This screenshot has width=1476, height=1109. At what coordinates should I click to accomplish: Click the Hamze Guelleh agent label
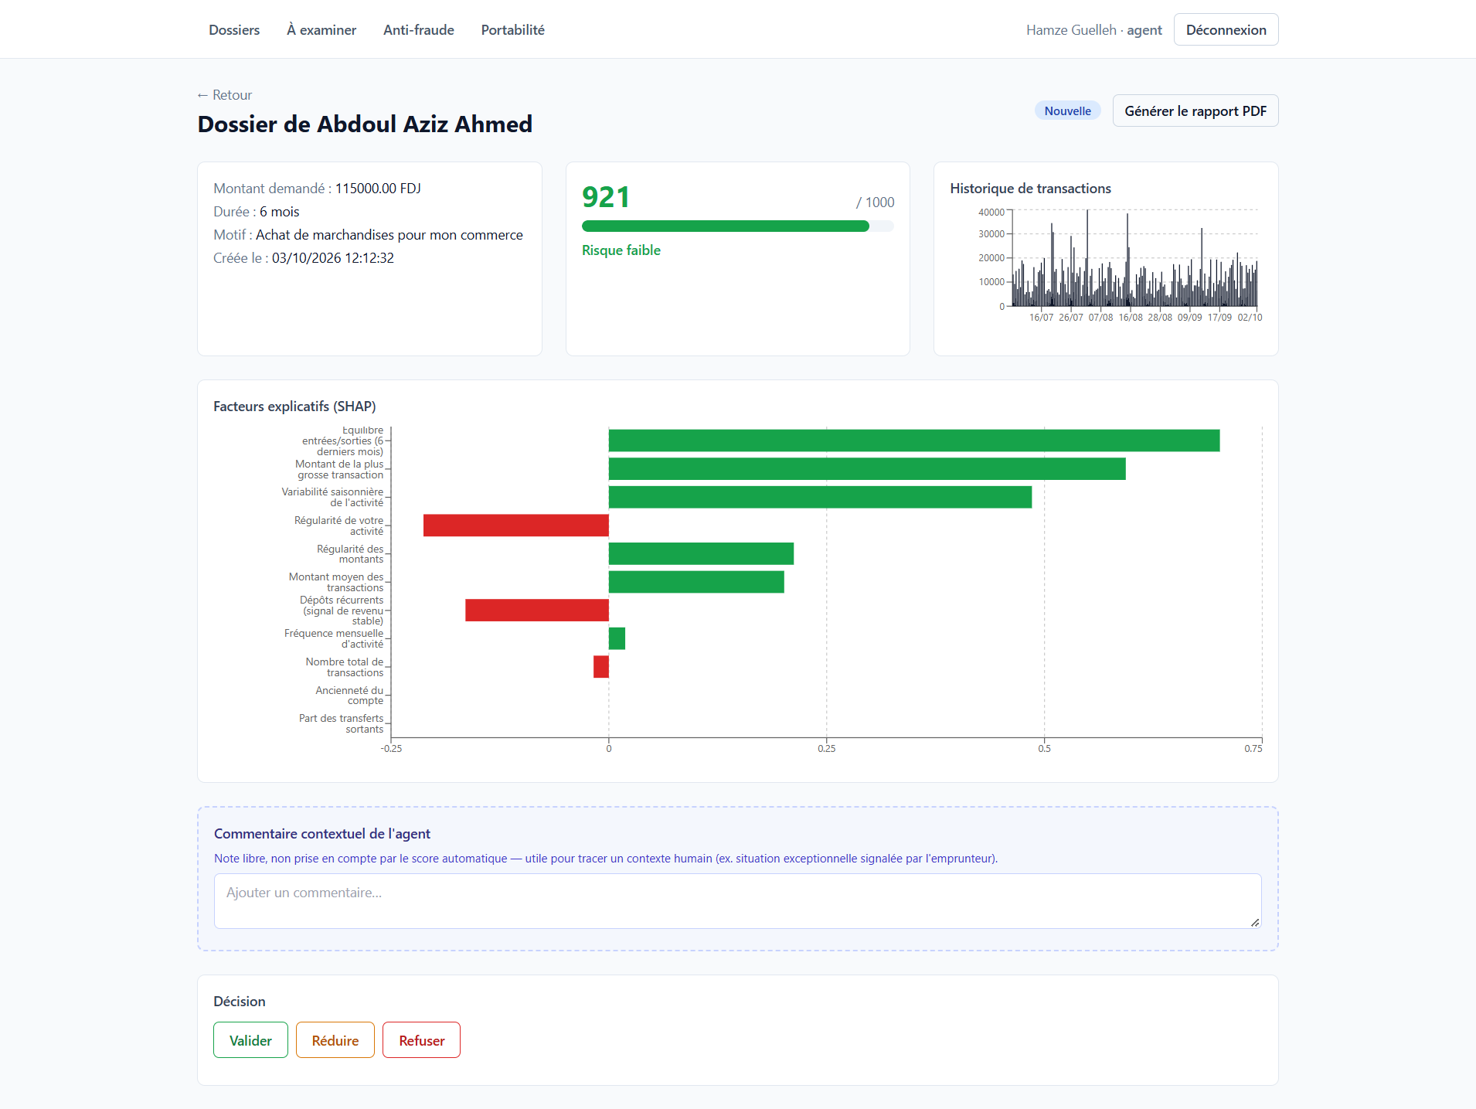point(1094,30)
